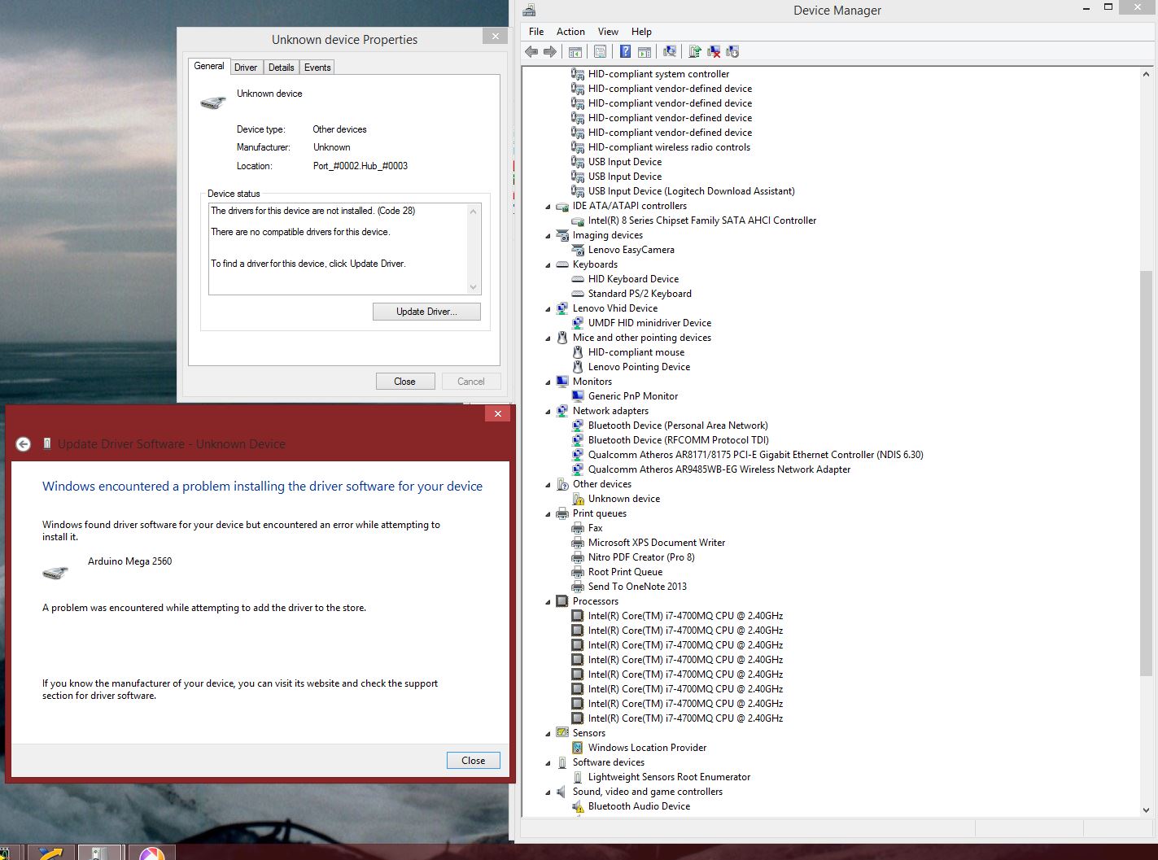Select Nitro PDF Creator (Pro 8) entry

coord(641,557)
